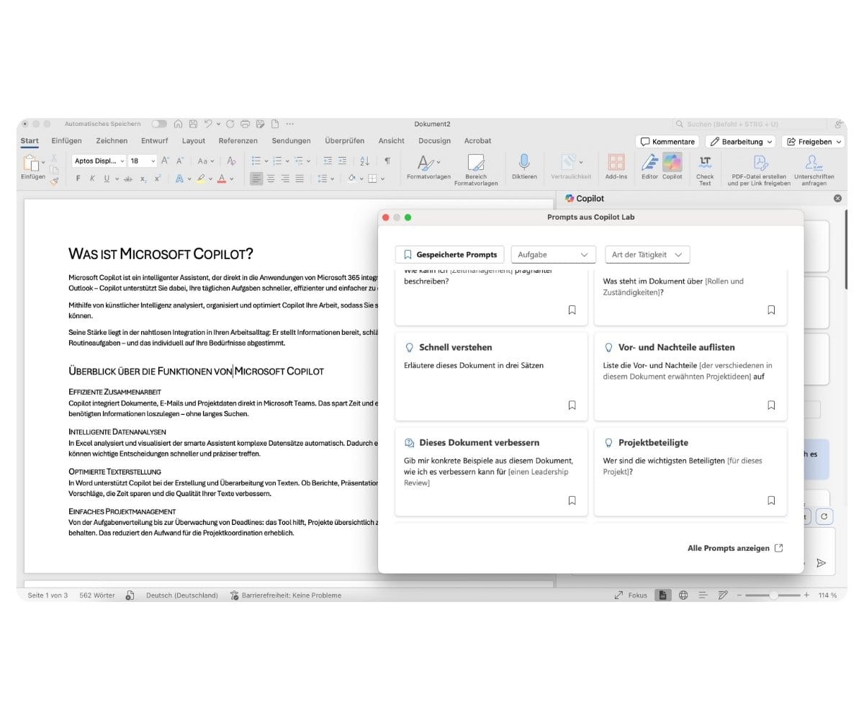Click Unterschriften anfragen in the ribbon
This screenshot has height=720, width=864.
pyautogui.click(x=814, y=170)
